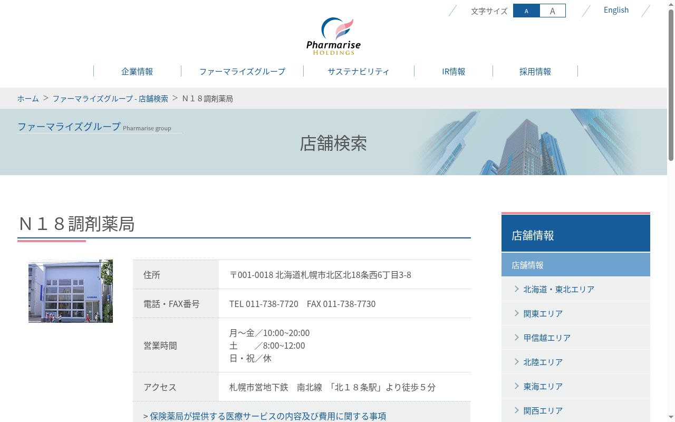Screen dimensions: 675x422
Task: Click the 月〜金／10:00~20:00 hours text
Action: point(269,333)
